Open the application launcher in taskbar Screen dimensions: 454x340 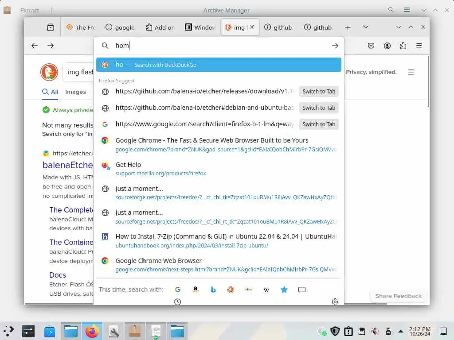(9, 331)
